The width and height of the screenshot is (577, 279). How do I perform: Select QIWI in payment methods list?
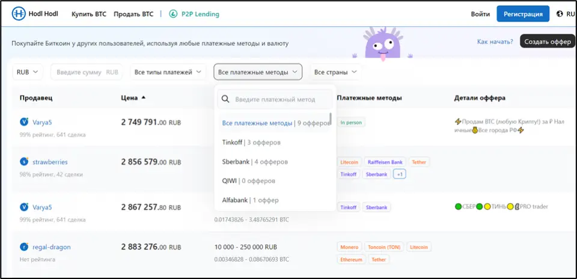(275, 181)
